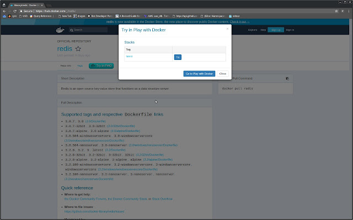This screenshot has width=353, height=220.
Task: Open the Docker Community Slack link
Action: 127,199
